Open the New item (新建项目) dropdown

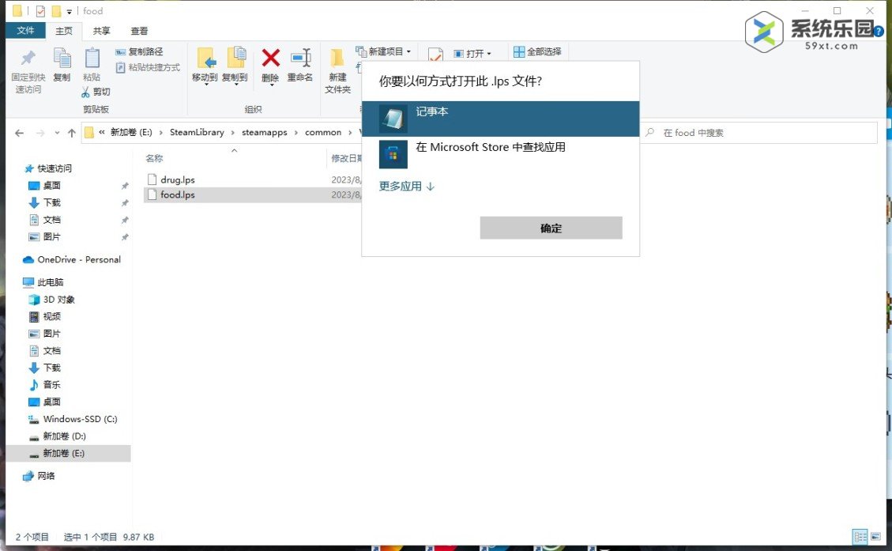click(x=384, y=51)
